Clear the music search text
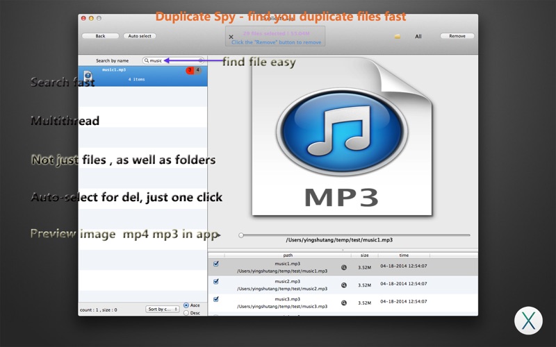The image size is (556, 347). tap(201, 60)
